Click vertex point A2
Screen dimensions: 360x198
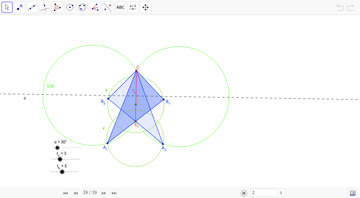tap(163, 144)
